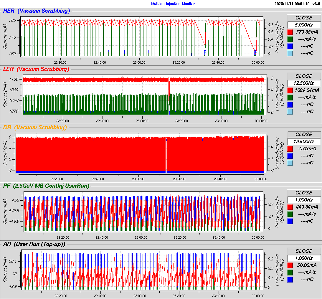Click the 449.8 y-axis label on PF plot

(14, 211)
